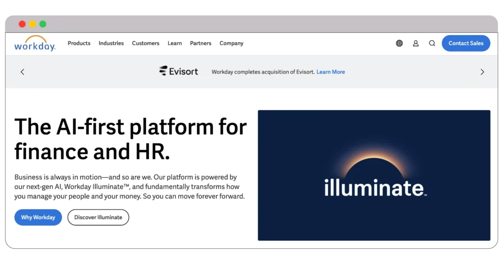The height and width of the screenshot is (264, 503).
Task: Click 'Workday completes acquisition of Evisort.' text
Action: [263, 72]
